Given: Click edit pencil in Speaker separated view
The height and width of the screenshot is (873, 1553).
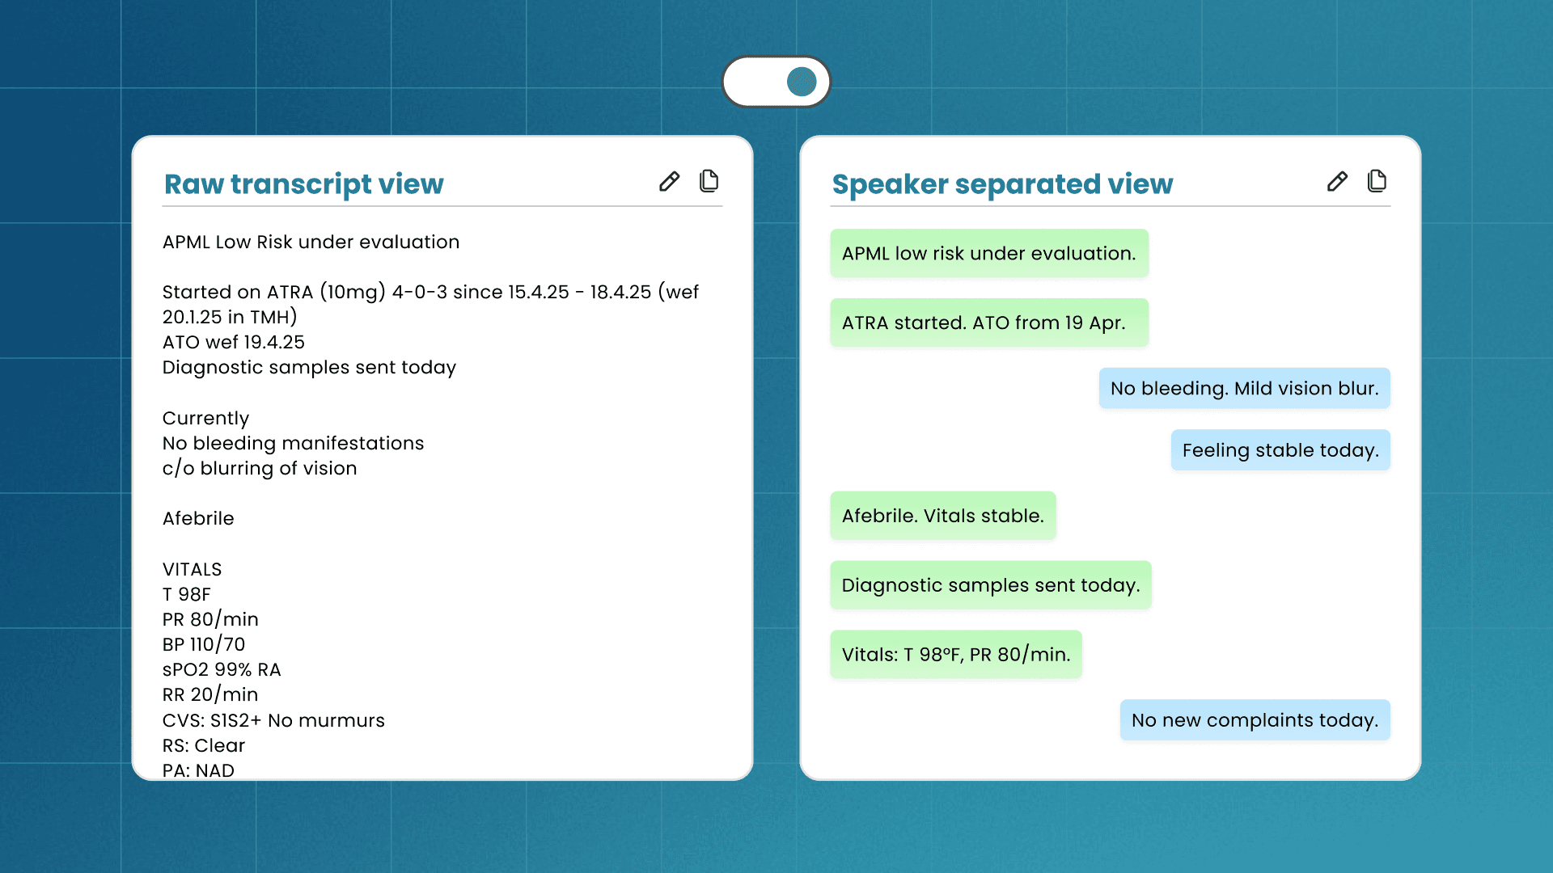Looking at the screenshot, I should pyautogui.click(x=1337, y=181).
